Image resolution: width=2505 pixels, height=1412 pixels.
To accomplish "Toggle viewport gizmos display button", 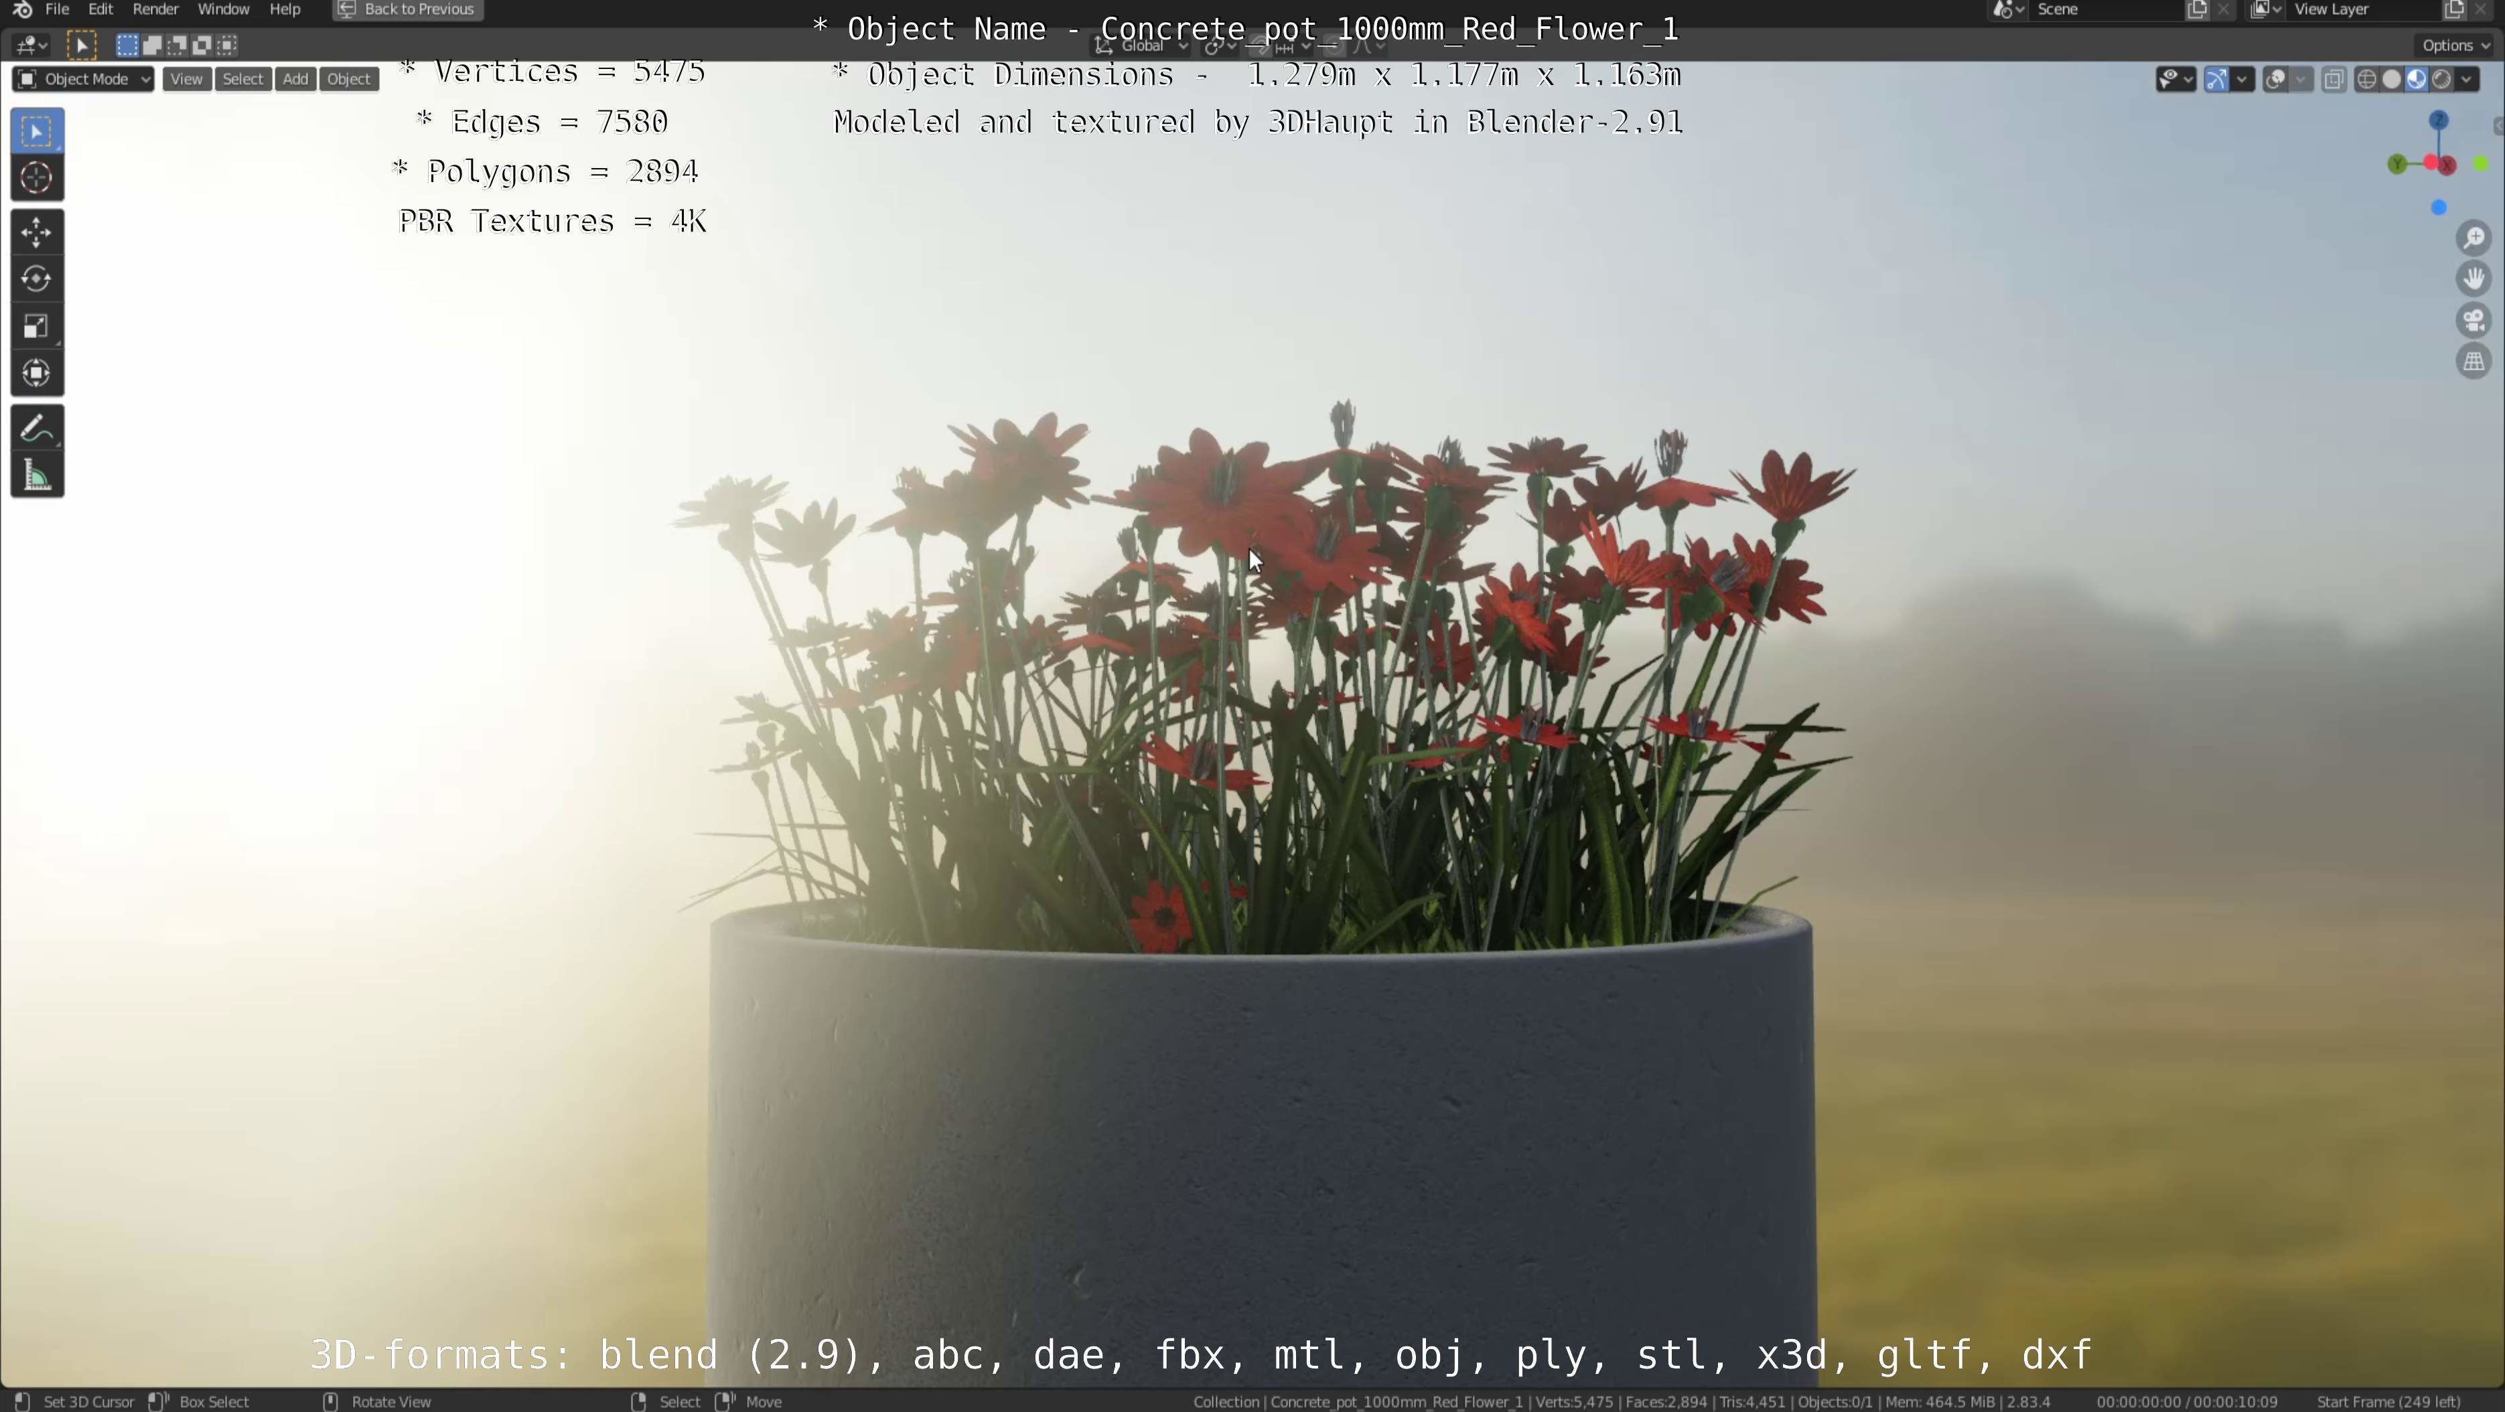I will [2216, 80].
